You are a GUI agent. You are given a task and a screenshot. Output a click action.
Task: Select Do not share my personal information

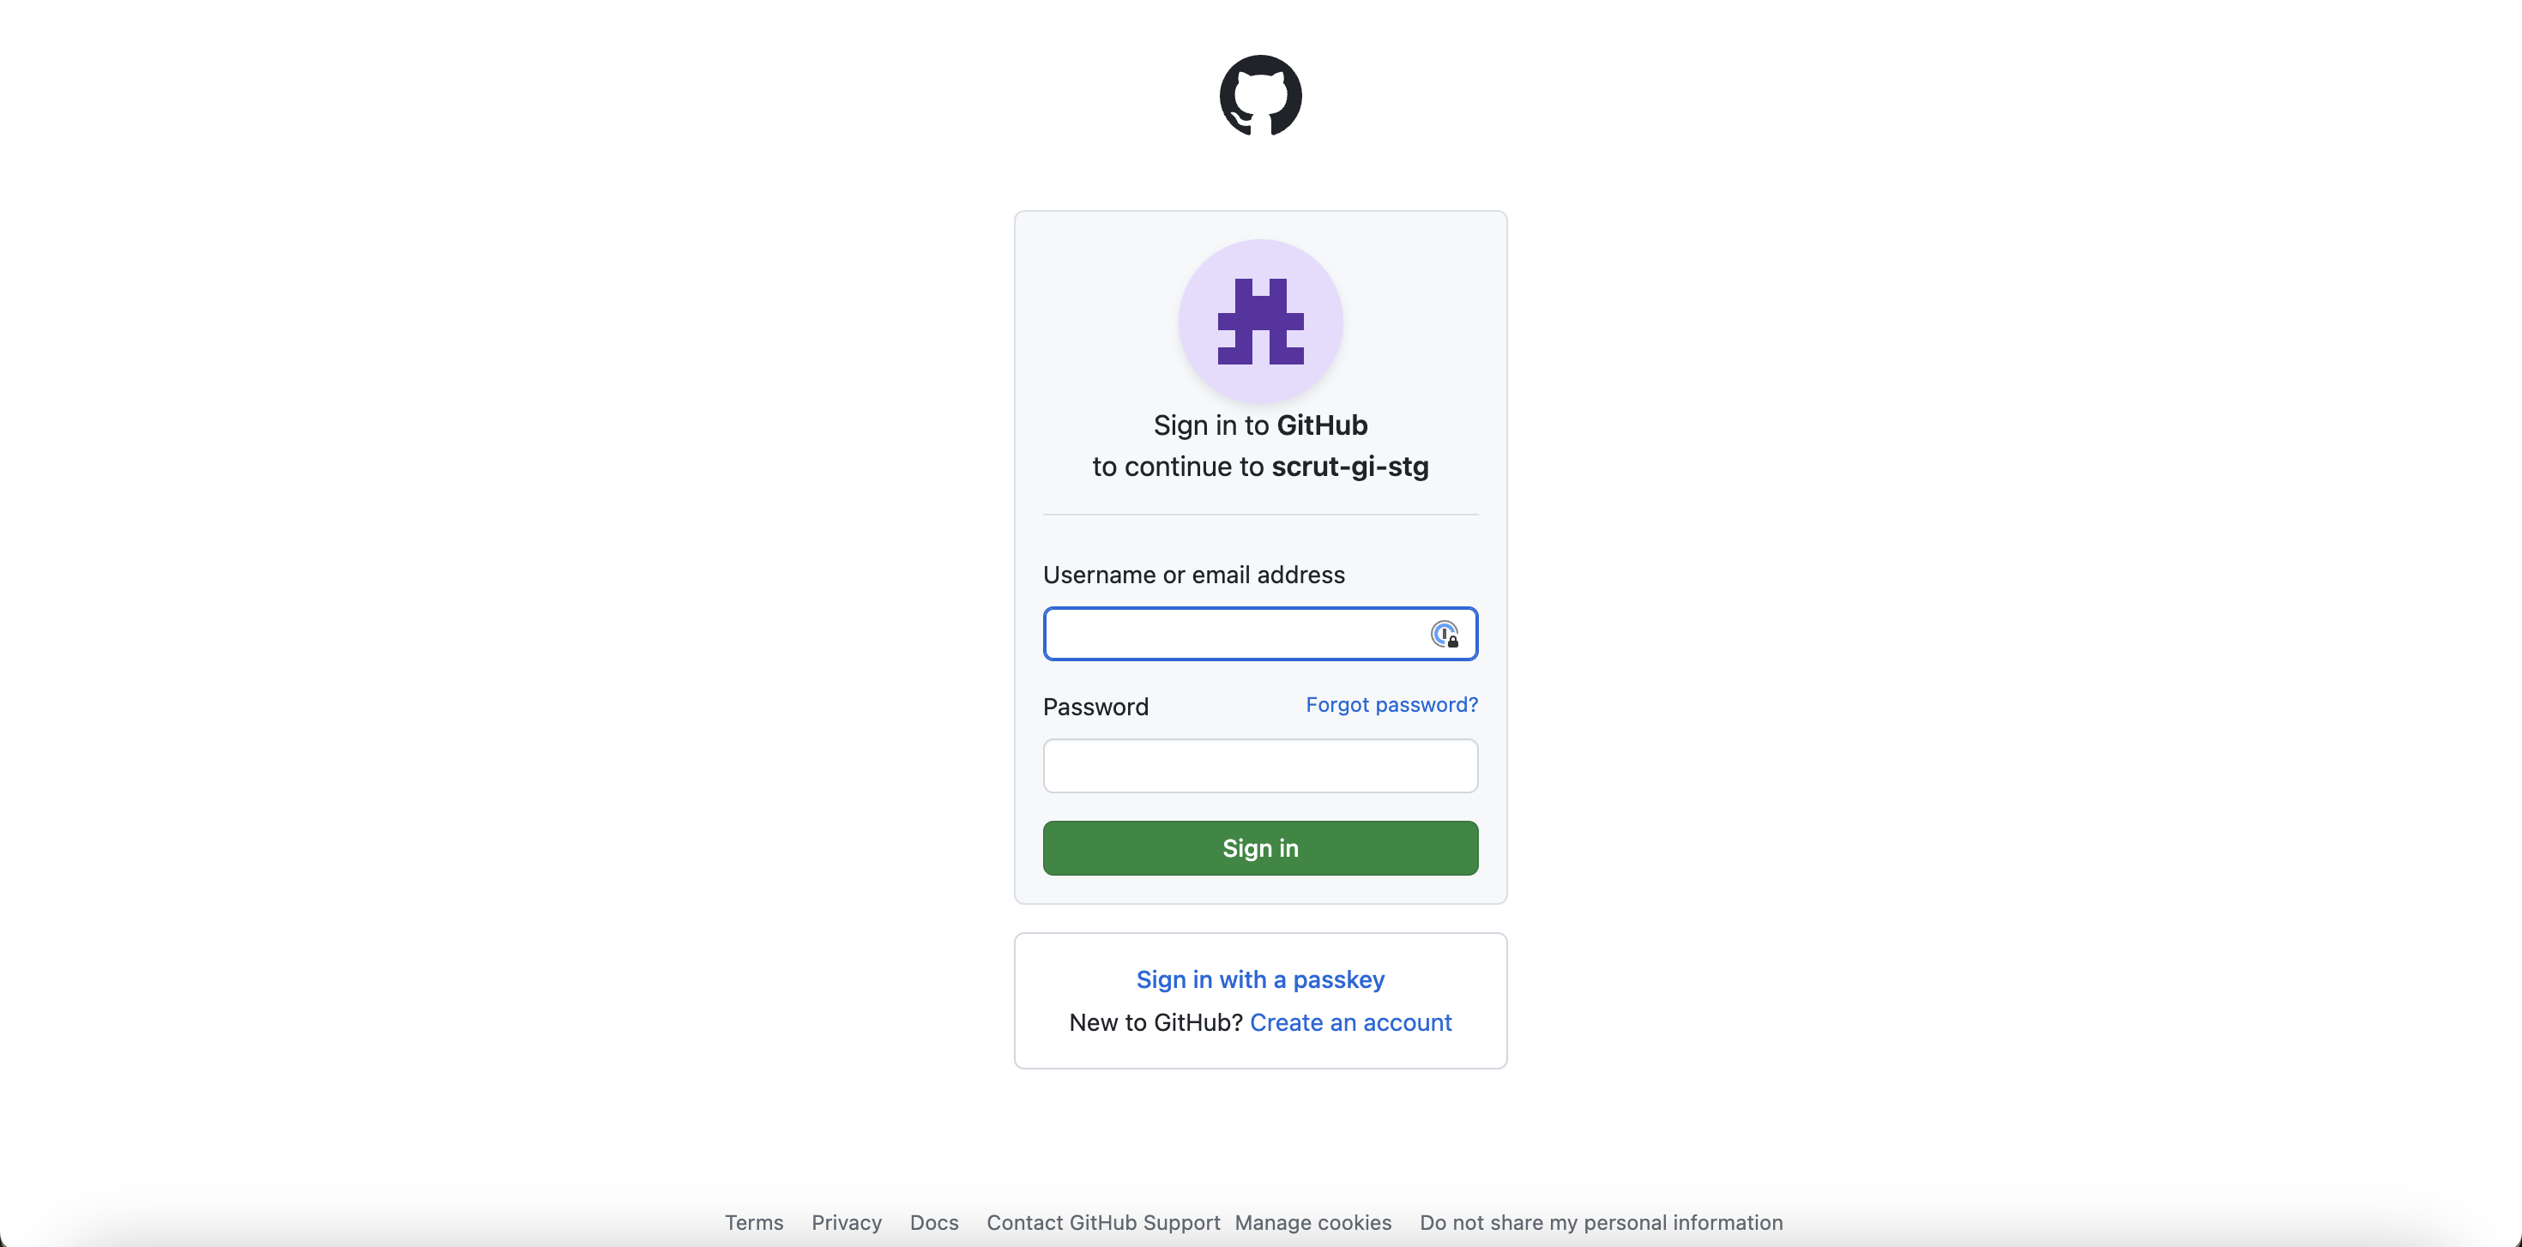[x=1601, y=1222]
